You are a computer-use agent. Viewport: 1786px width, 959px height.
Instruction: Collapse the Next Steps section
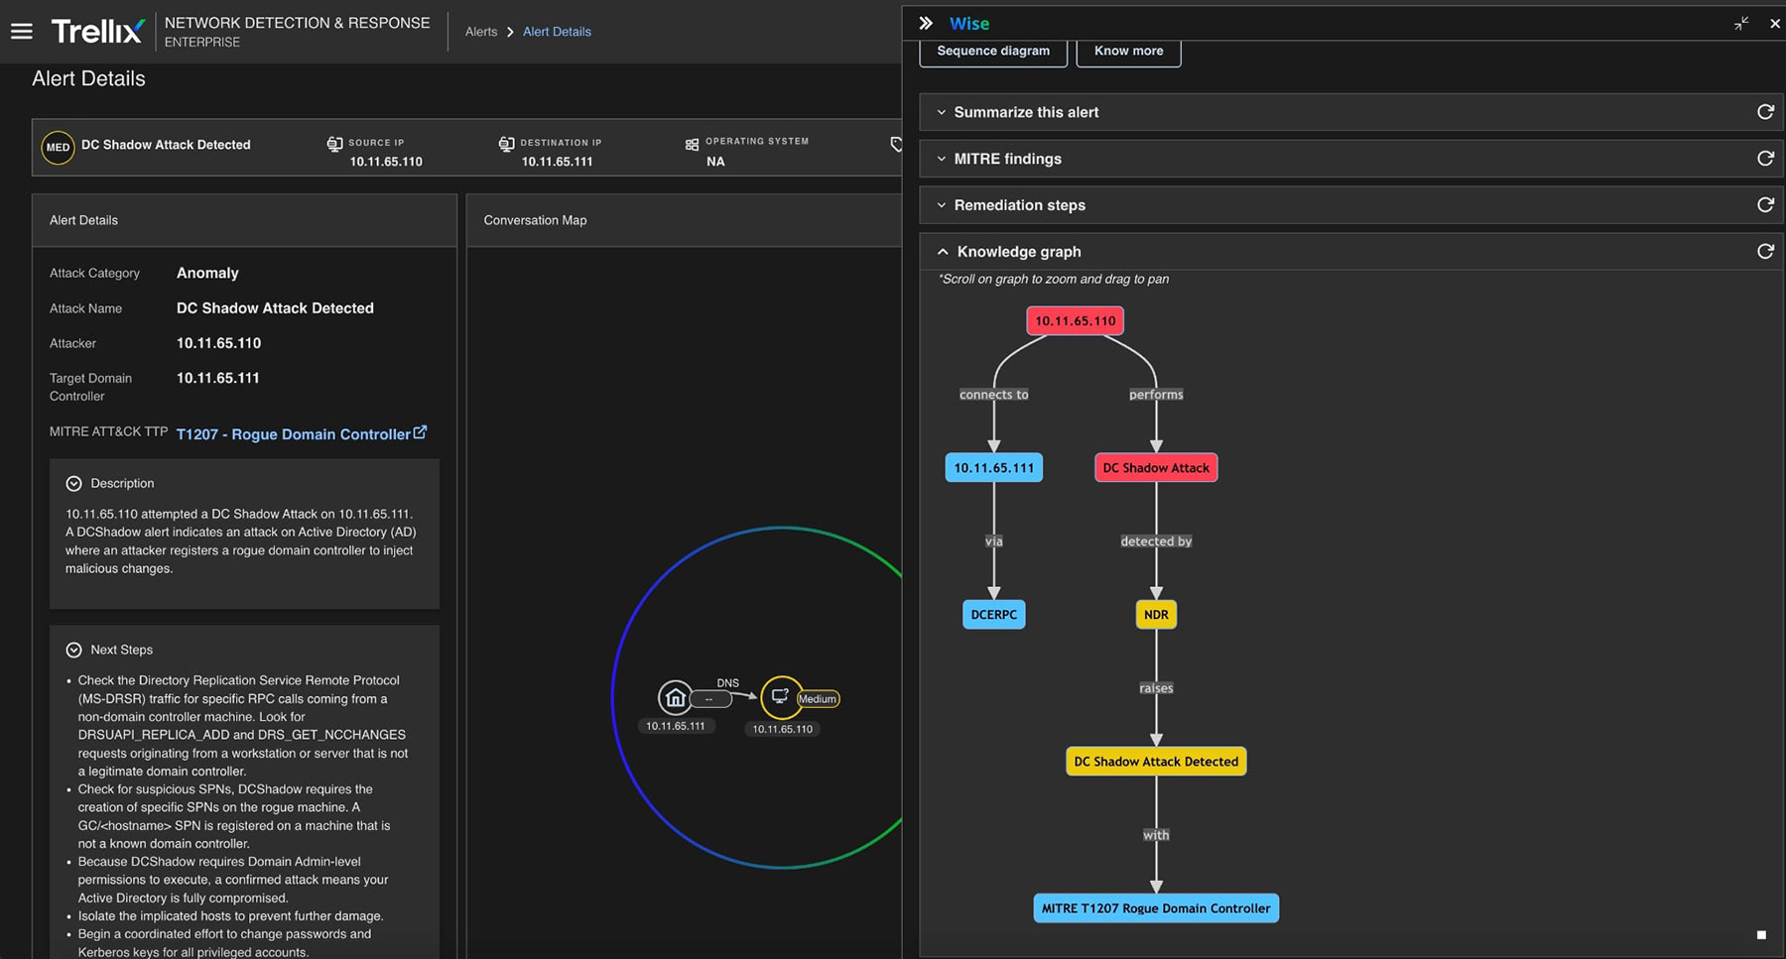coord(73,651)
